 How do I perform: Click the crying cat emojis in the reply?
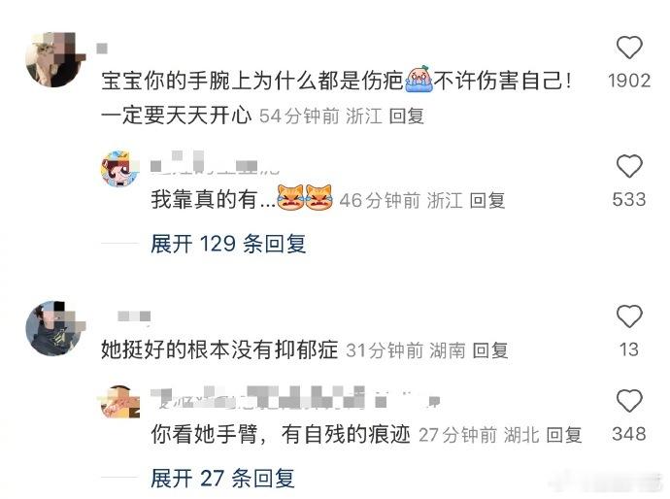click(x=305, y=197)
